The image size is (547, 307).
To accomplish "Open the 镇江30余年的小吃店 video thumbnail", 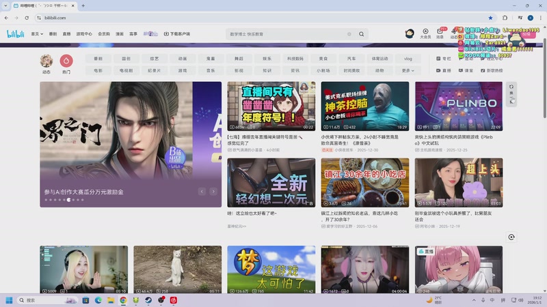I will (365, 183).
